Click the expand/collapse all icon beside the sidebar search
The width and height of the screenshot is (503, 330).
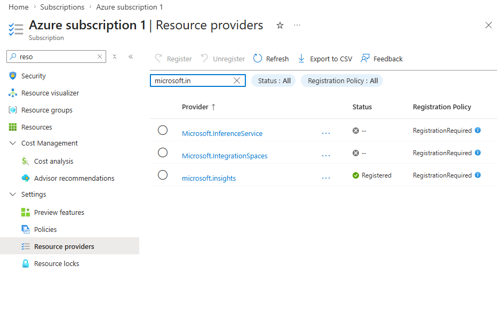[115, 57]
